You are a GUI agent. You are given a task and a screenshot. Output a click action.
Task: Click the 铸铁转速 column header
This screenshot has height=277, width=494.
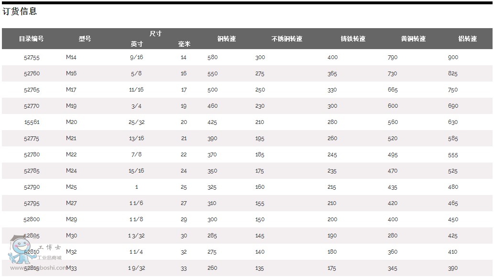pyautogui.click(x=353, y=39)
